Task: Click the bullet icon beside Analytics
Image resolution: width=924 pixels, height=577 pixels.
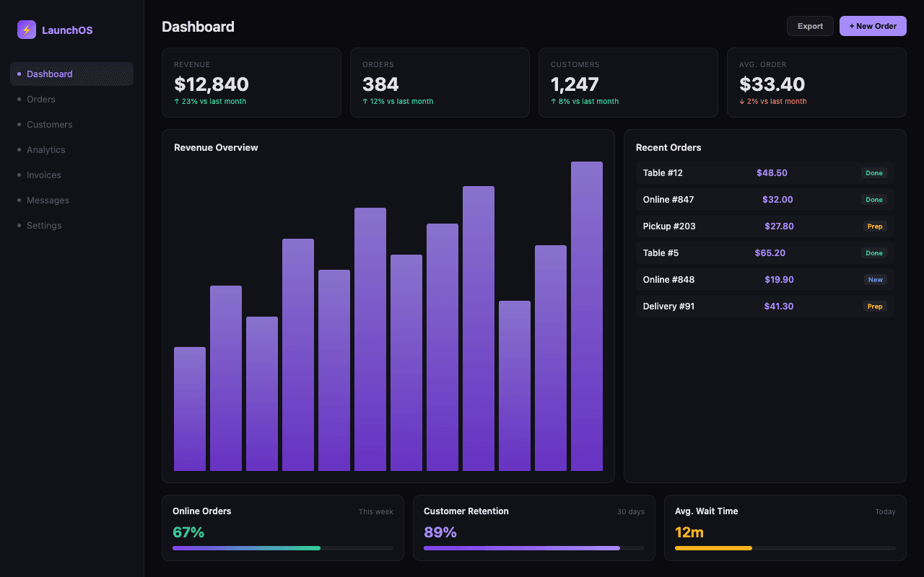Action: tap(17, 149)
